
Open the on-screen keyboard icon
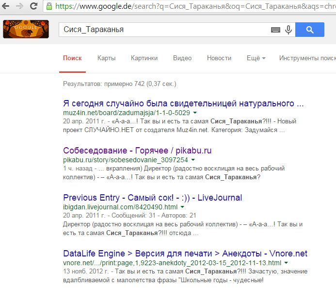[x=275, y=30]
